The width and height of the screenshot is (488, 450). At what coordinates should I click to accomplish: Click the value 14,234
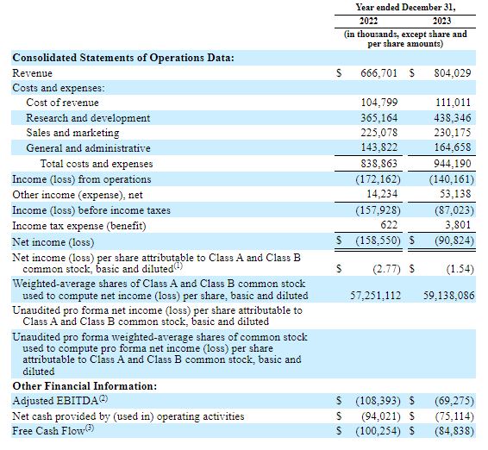pos(382,194)
